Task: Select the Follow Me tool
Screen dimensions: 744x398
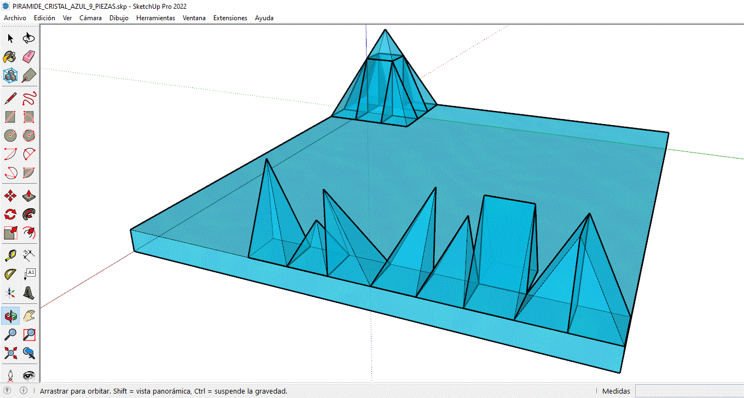Action: click(x=30, y=214)
